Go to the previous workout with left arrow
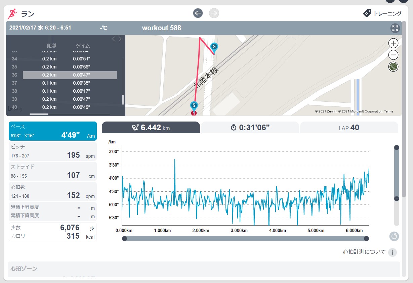 (198, 13)
